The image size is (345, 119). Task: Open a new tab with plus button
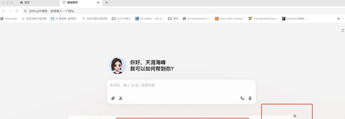(x=106, y=3)
